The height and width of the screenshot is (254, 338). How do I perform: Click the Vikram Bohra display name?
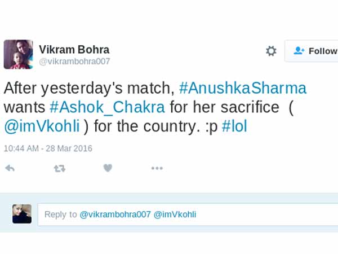coord(74,49)
